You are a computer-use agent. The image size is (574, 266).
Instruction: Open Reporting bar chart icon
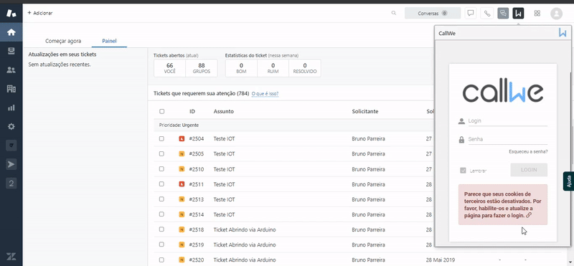pos(11,108)
